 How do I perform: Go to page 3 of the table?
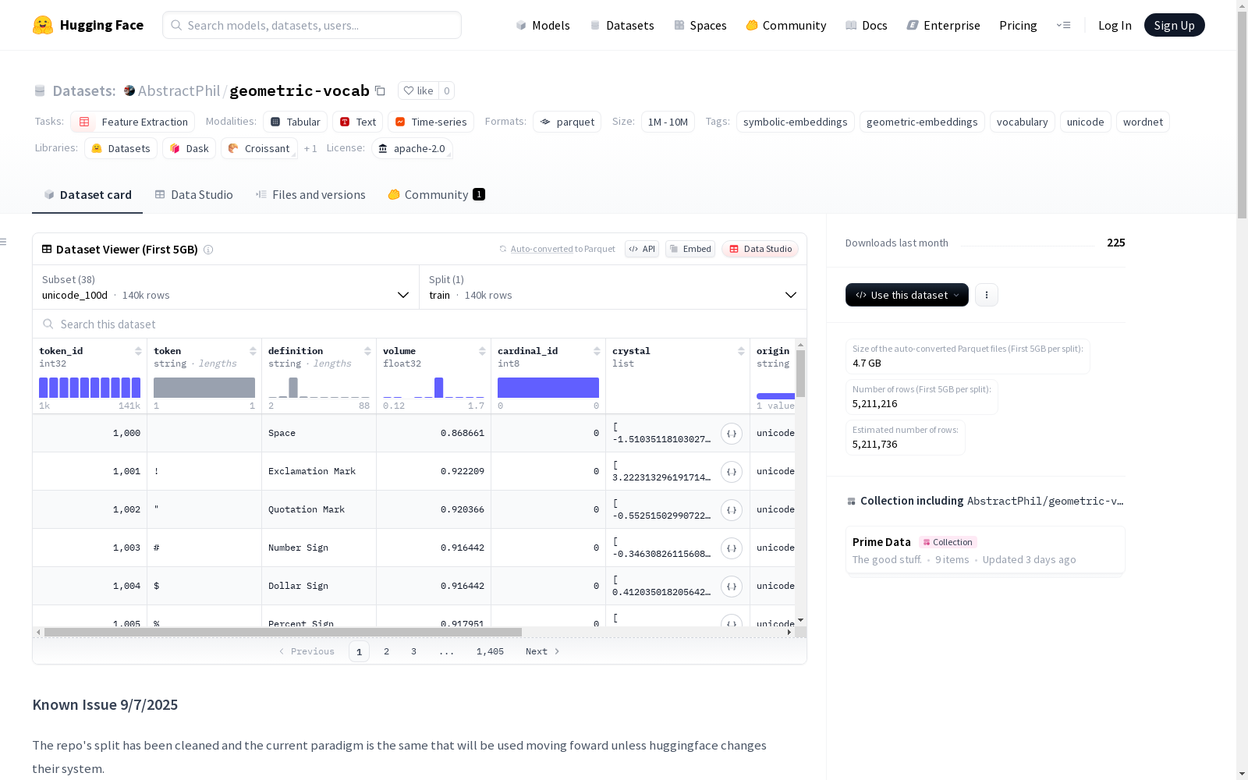413,651
